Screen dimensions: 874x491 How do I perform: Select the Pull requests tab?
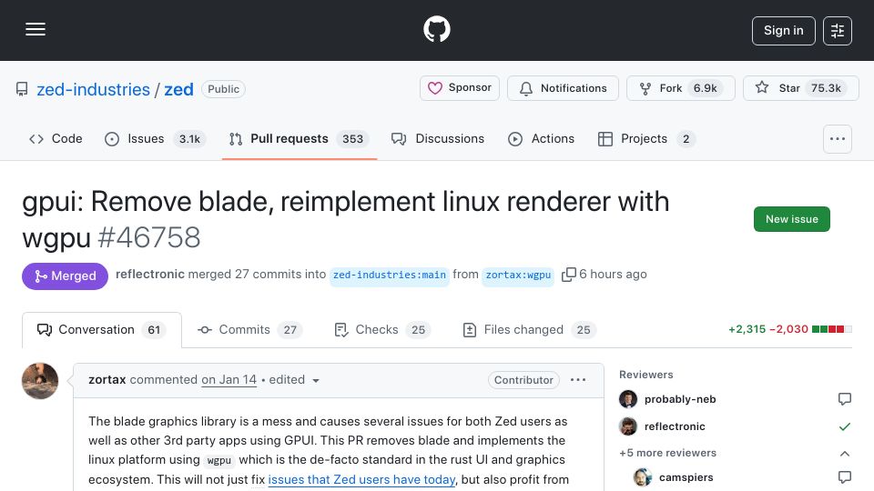pos(300,138)
